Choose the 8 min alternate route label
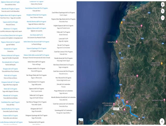Viewport: 166px width, 126px height. pos(116,109)
